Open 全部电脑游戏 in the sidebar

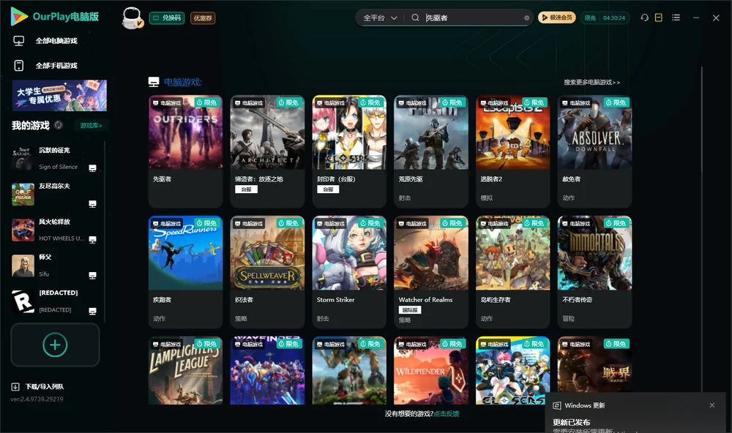(x=45, y=41)
